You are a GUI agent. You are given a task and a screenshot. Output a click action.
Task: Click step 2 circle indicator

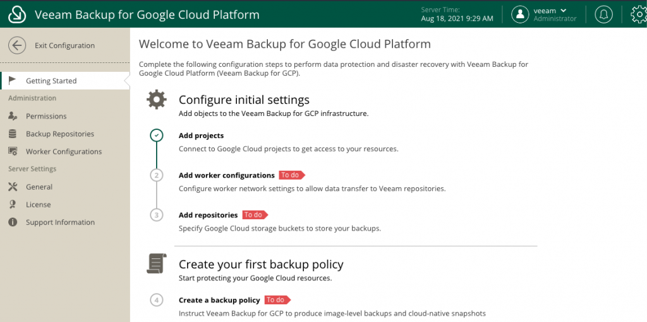(157, 175)
